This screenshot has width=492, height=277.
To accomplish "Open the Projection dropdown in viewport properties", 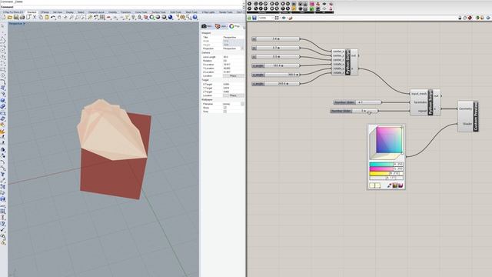I will pyautogui.click(x=242, y=48).
